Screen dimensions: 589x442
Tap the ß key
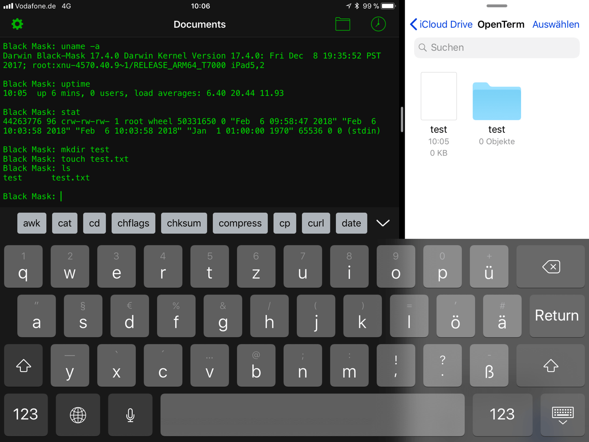tap(489, 365)
